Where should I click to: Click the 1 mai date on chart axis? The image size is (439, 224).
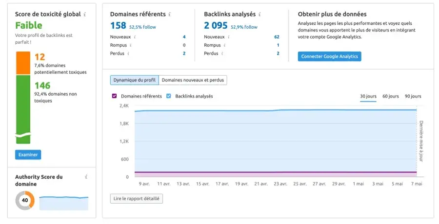[x=359, y=184]
